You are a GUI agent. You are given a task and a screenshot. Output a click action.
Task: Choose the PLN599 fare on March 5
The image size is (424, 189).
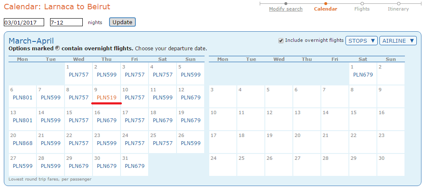[191, 74]
